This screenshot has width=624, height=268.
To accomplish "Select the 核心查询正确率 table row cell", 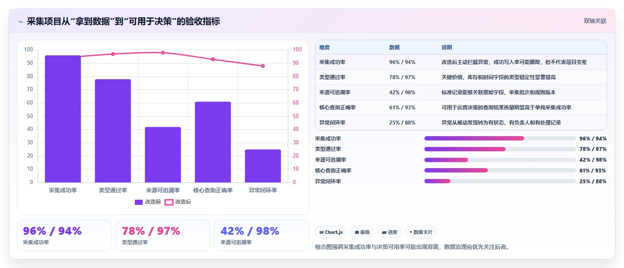I will pyautogui.click(x=337, y=107).
